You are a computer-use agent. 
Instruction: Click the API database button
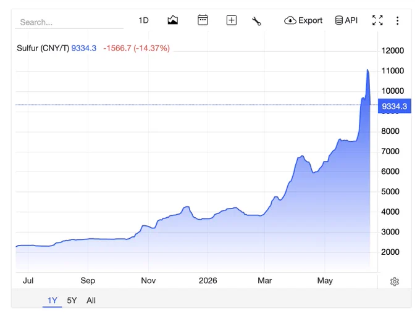click(346, 20)
